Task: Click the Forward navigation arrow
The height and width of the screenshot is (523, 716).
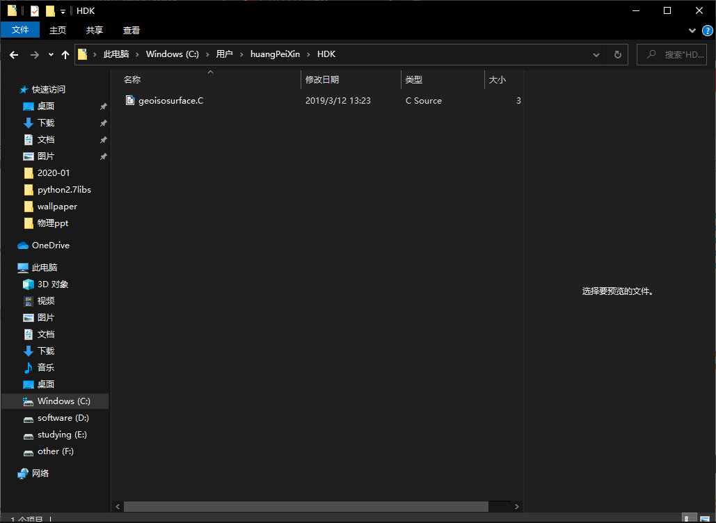Action: point(35,55)
